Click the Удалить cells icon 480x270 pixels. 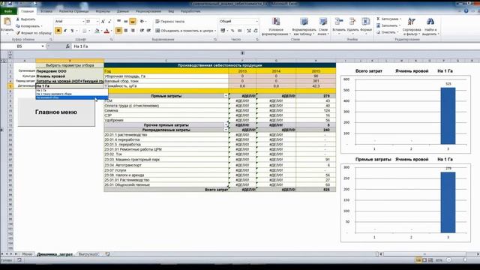(352, 22)
